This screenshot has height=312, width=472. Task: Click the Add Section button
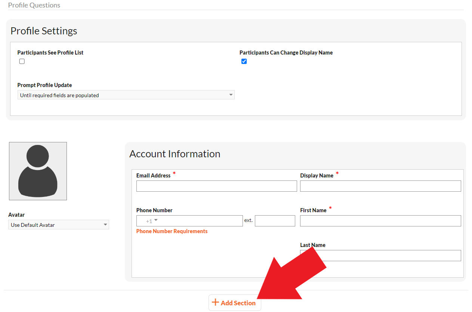[x=235, y=303]
